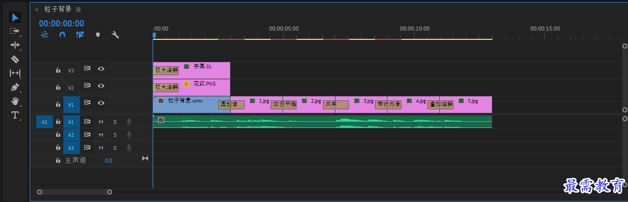Toggle sync lock on A2 track
The width and height of the screenshot is (628, 202).
click(x=87, y=135)
